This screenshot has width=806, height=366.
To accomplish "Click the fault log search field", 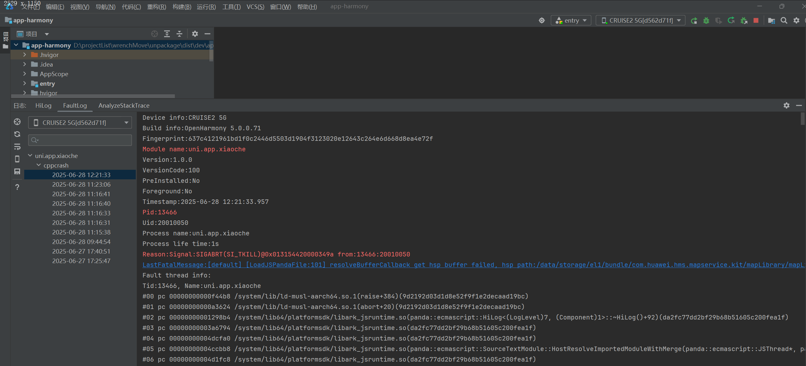I will point(80,140).
